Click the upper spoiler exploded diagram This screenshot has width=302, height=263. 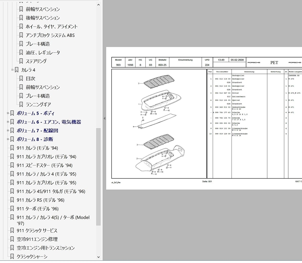(x=159, y=102)
